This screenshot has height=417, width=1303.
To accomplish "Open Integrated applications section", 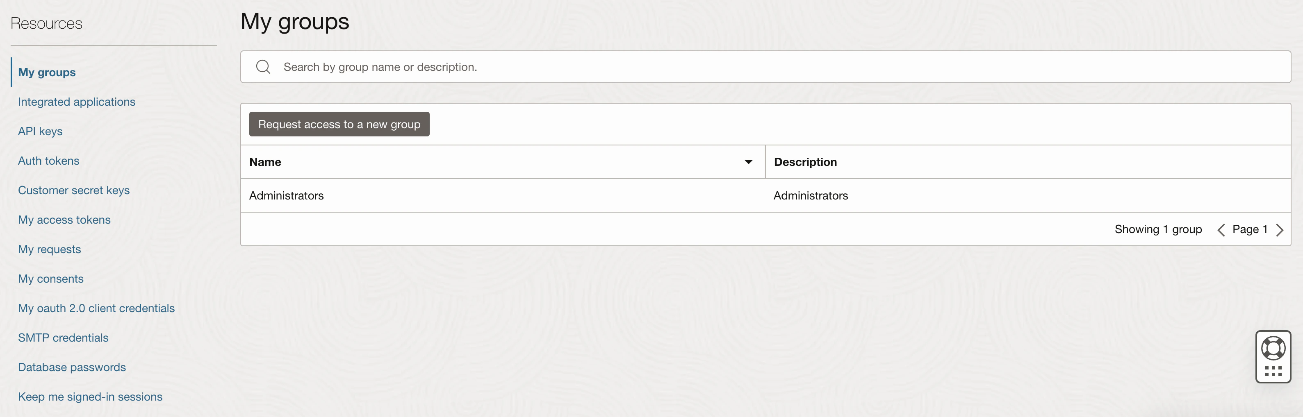I will [76, 102].
